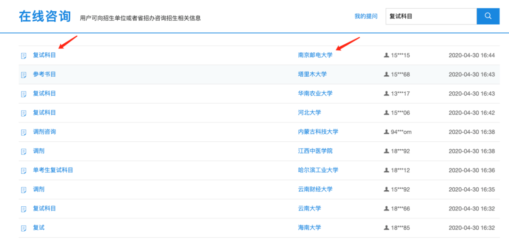Open 华南农业大学 school link
Screen dimensions: 509x242
[315, 94]
